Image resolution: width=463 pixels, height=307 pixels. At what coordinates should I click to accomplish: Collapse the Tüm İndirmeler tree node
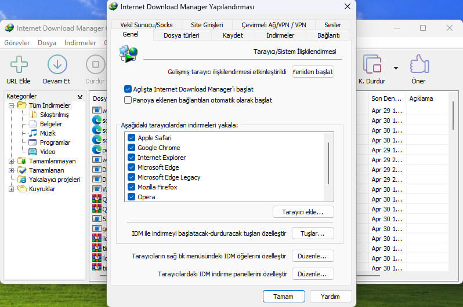pyautogui.click(x=11, y=105)
